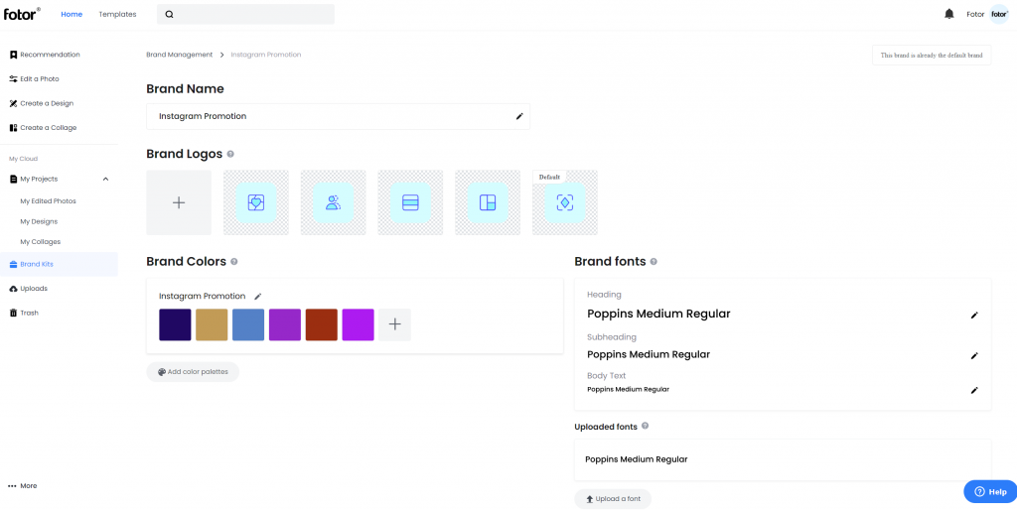Open the Brand Logos help icon
This screenshot has height=510, width=1017.
[230, 154]
